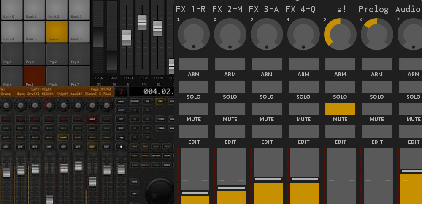
Task: Click the orange knob 5 for a!
Action: coord(340,34)
